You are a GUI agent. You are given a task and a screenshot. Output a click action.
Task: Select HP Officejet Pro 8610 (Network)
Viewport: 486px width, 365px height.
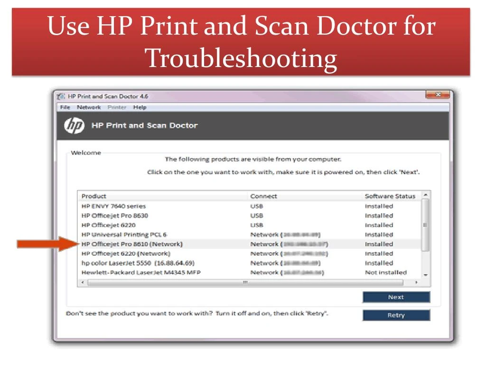(x=250, y=244)
